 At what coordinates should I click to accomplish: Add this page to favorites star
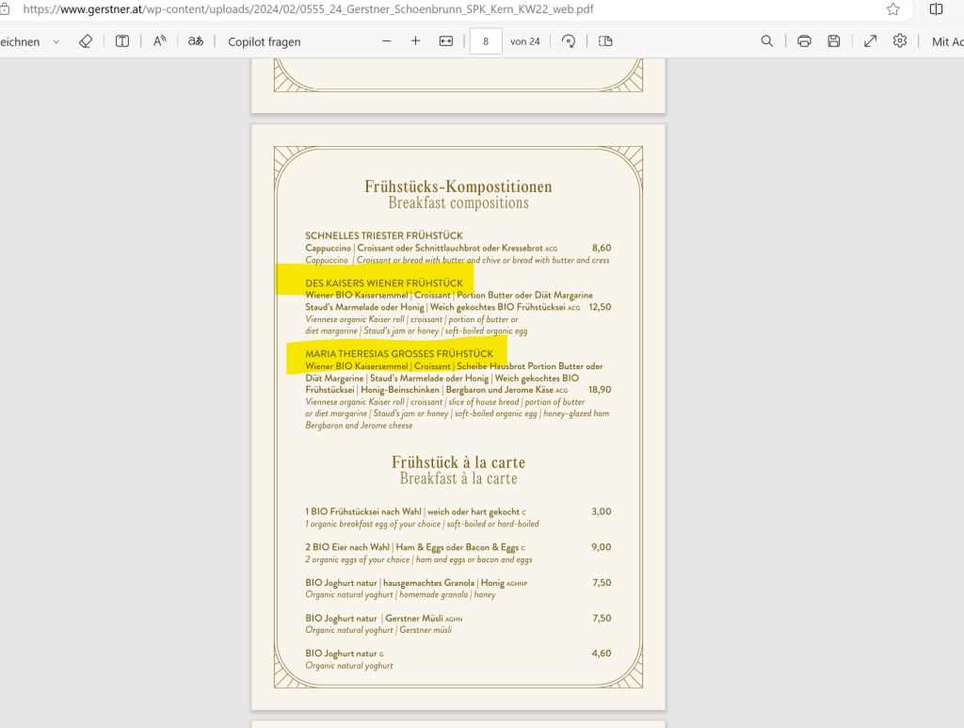tap(892, 9)
